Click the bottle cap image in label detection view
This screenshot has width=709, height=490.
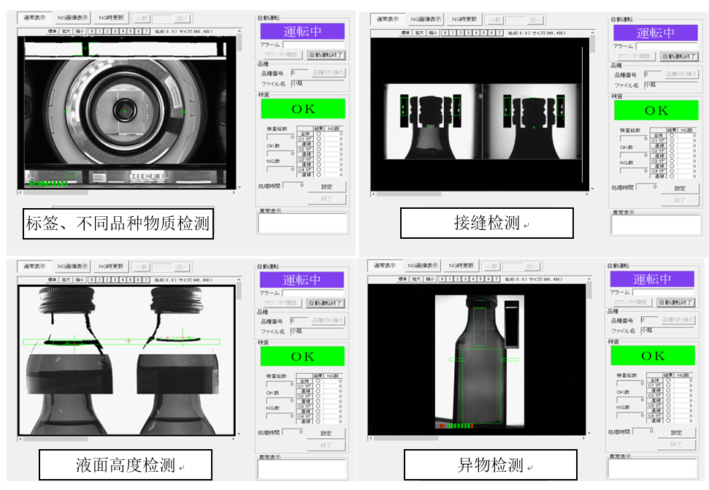(x=126, y=111)
